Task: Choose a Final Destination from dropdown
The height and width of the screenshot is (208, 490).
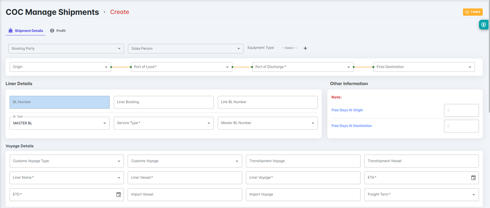Action: click(424, 67)
